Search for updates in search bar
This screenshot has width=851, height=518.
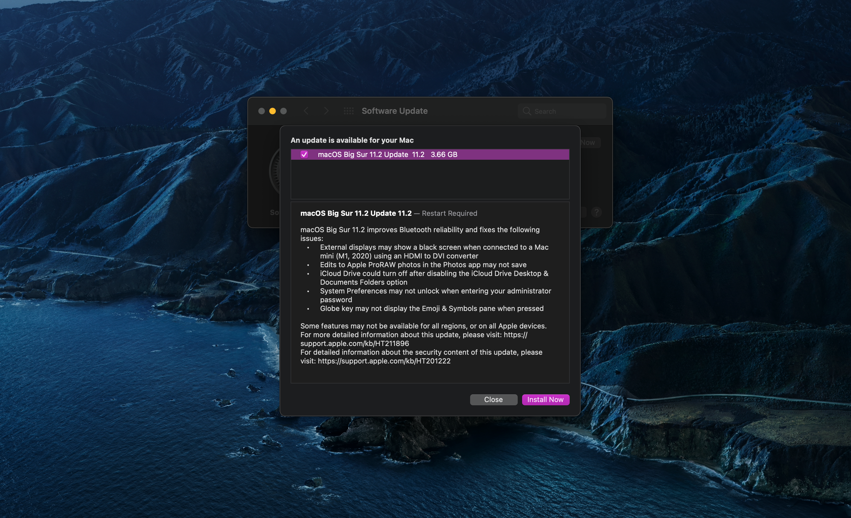(559, 110)
